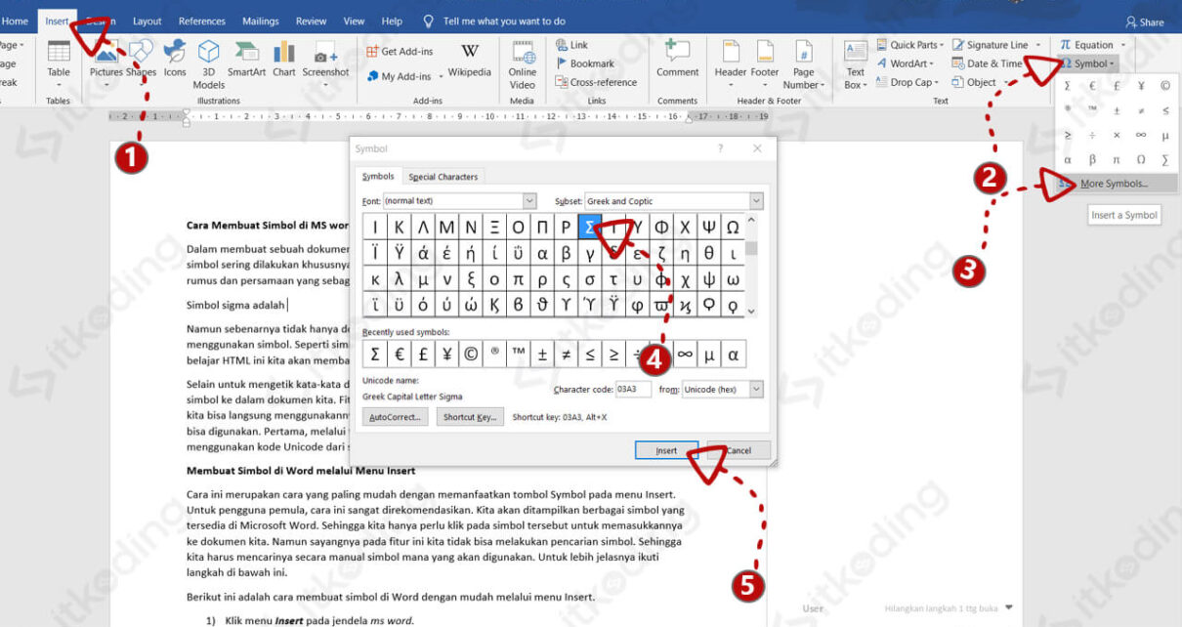Click the symbol grid scrollbar down arrow
The height and width of the screenshot is (627, 1182).
(x=751, y=311)
